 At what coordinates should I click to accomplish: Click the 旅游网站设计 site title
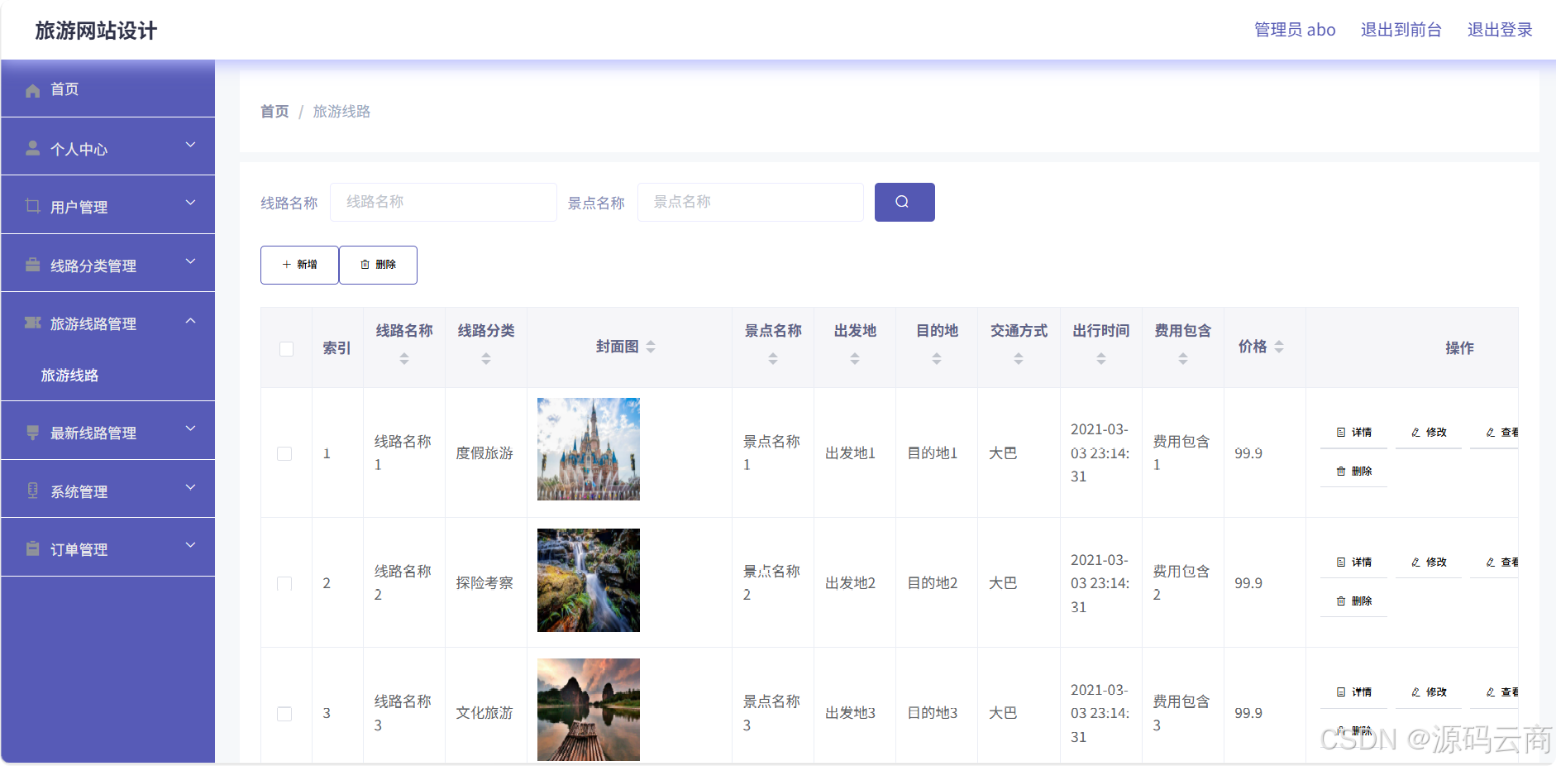tap(96, 31)
